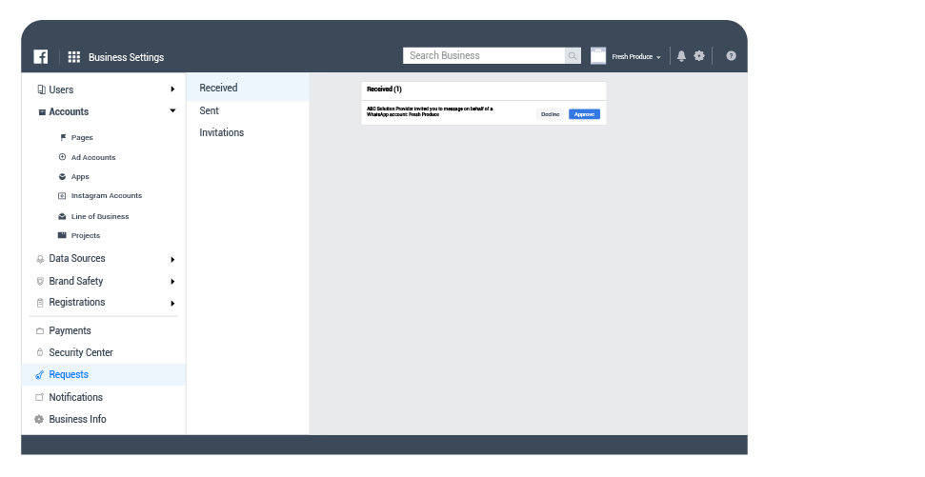Switch to the Sent tab
Screen dimensions: 925x477
coord(209,110)
